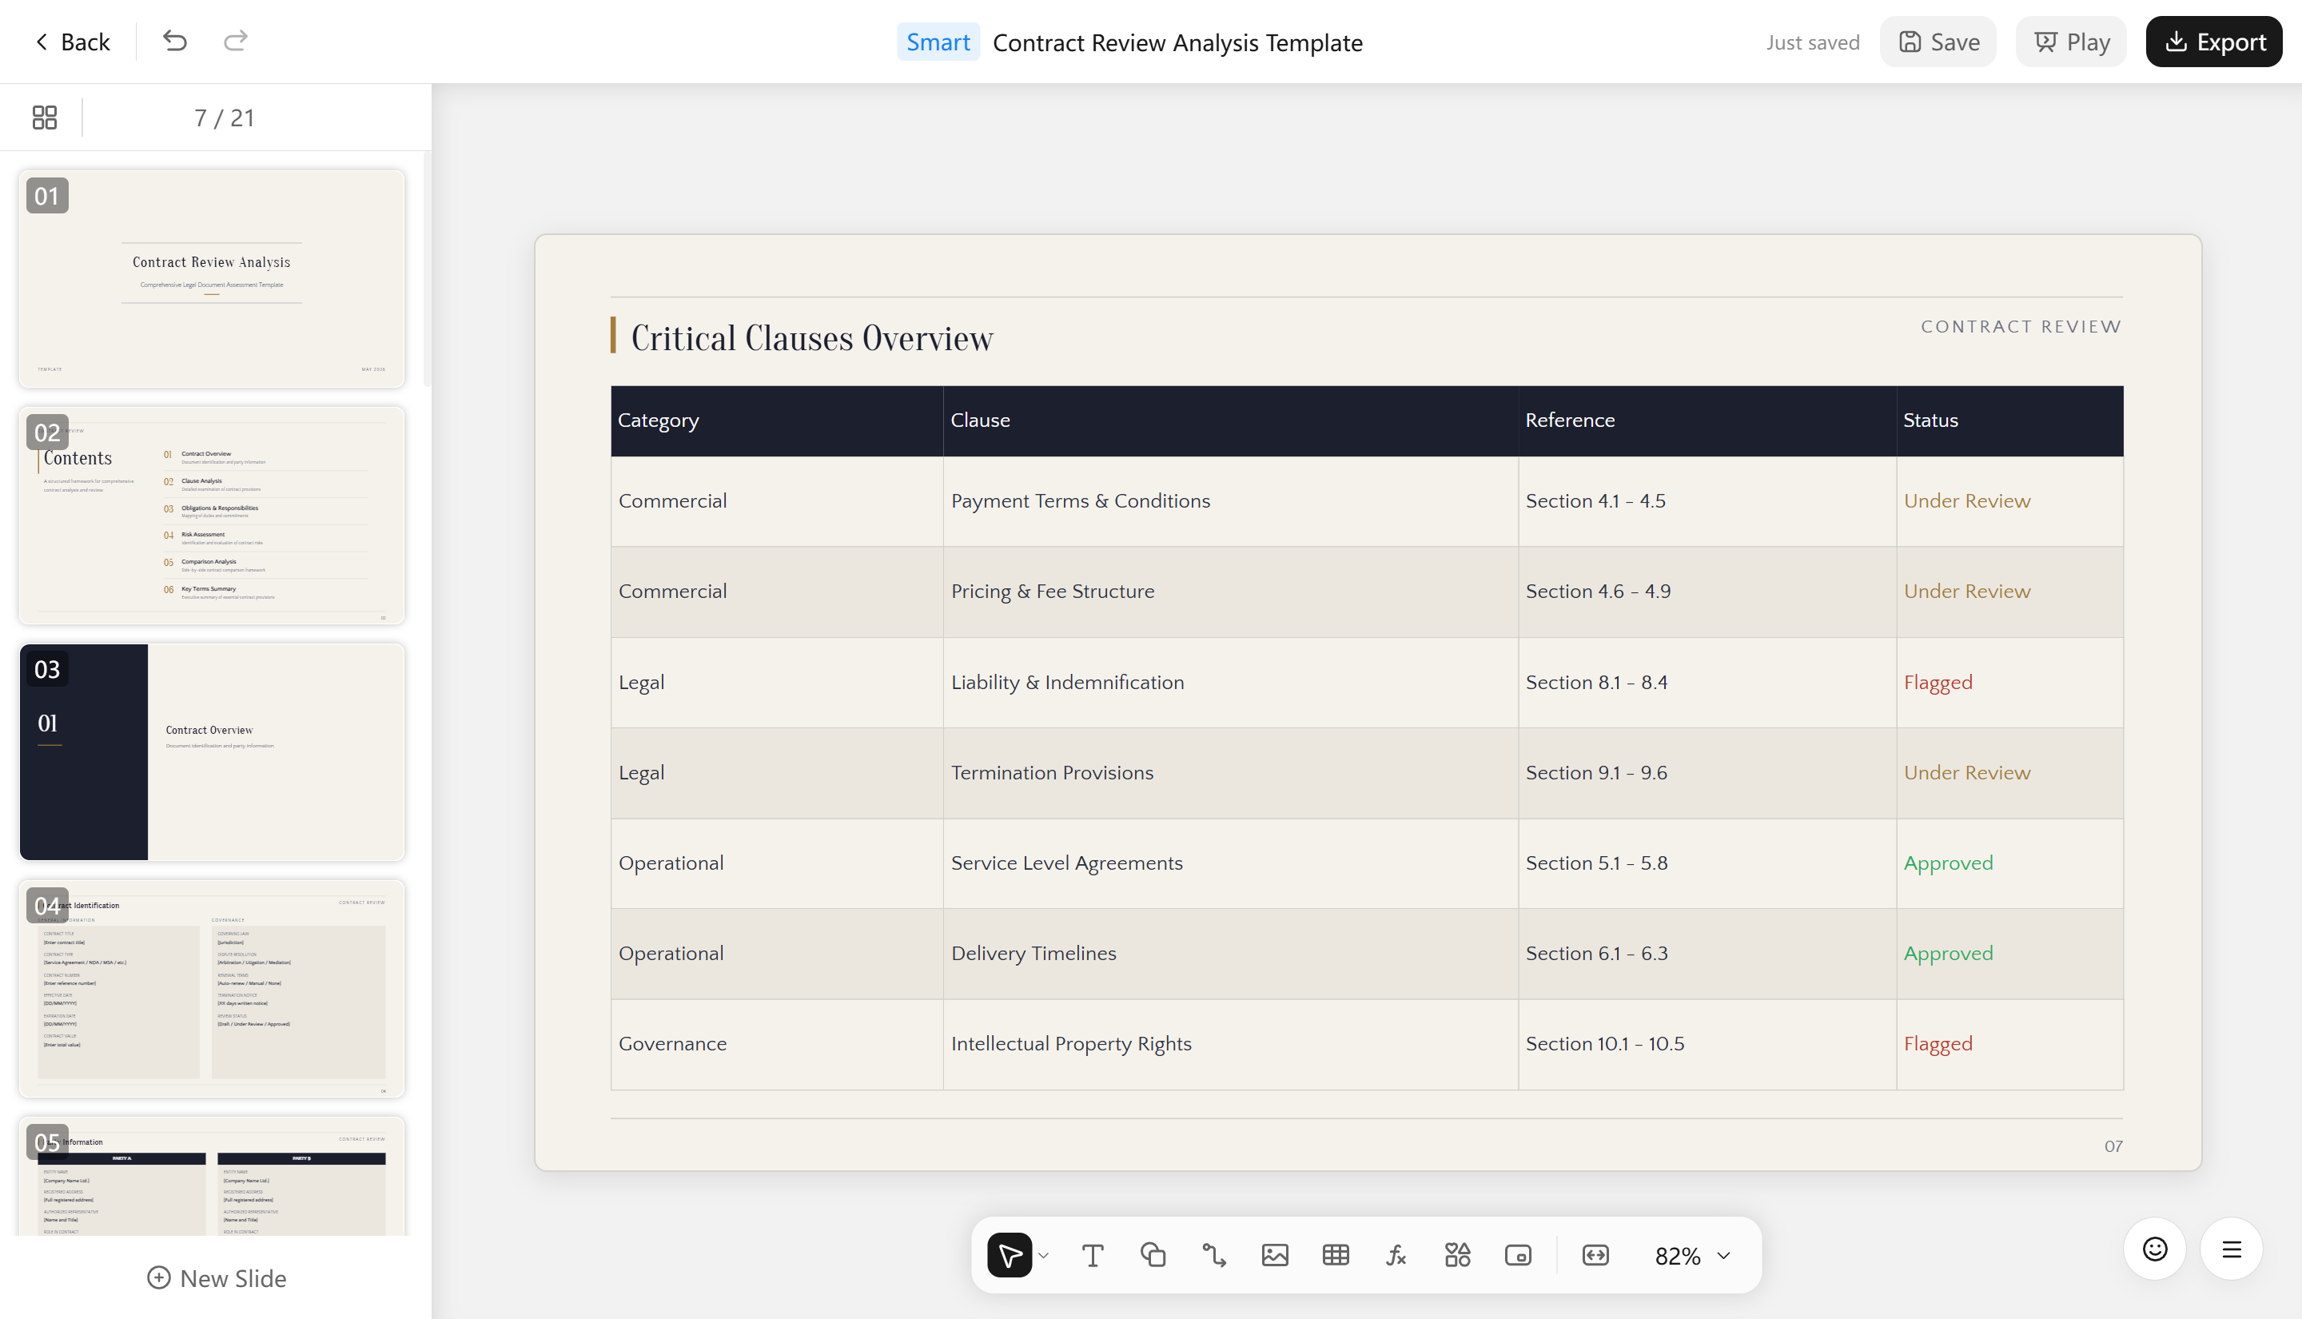Insert embedded media frame tool
This screenshot has width=2302, height=1319.
click(x=1519, y=1255)
